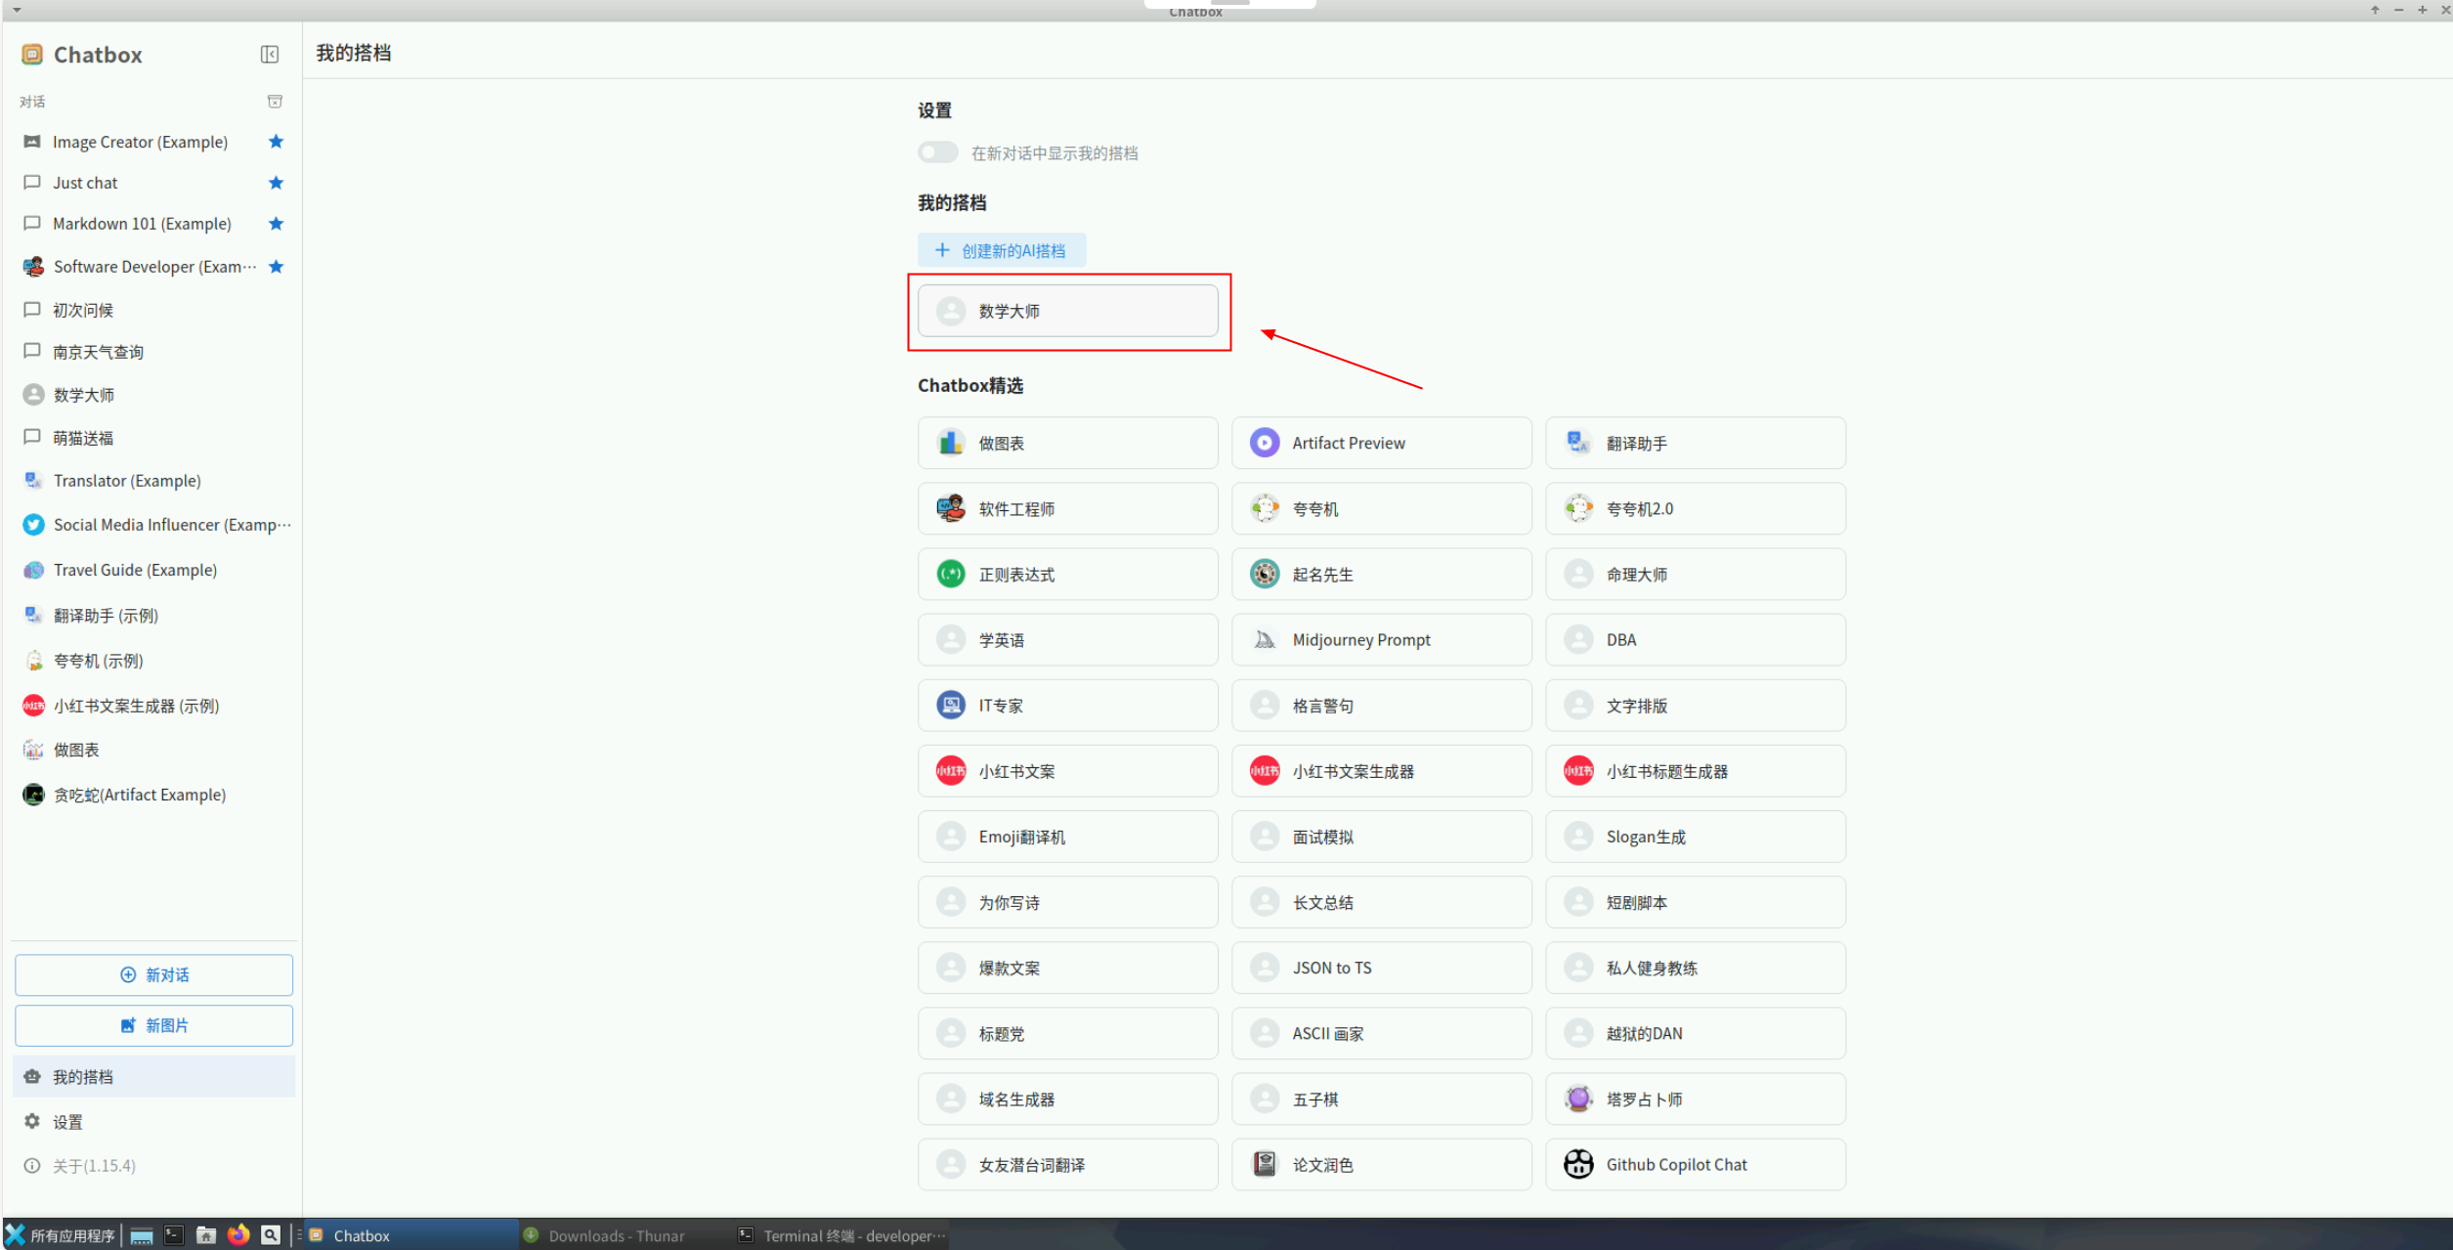
Task: Launch Firefox from the taskbar
Action: (237, 1235)
